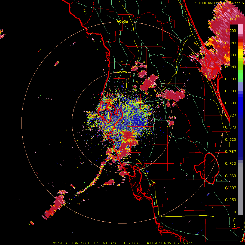The width and height of the screenshot is (245, 245).
Task: Click the "0.413" legend value
Action: pos(231,164)
